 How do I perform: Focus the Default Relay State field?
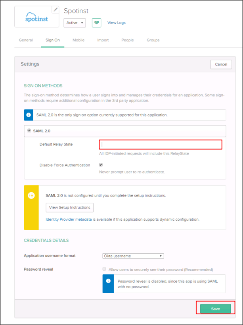coord(161,145)
